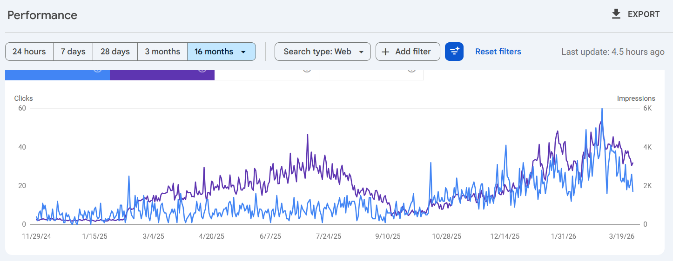The image size is (673, 261).
Task: Click the plus Add filter button
Action: point(408,52)
